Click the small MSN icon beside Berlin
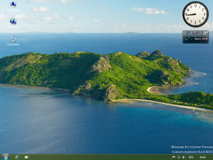The image size is (213, 160). coord(207,39)
